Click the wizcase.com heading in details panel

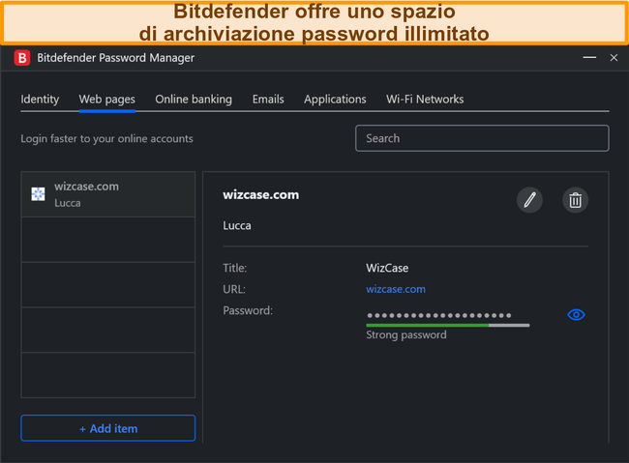[260, 195]
